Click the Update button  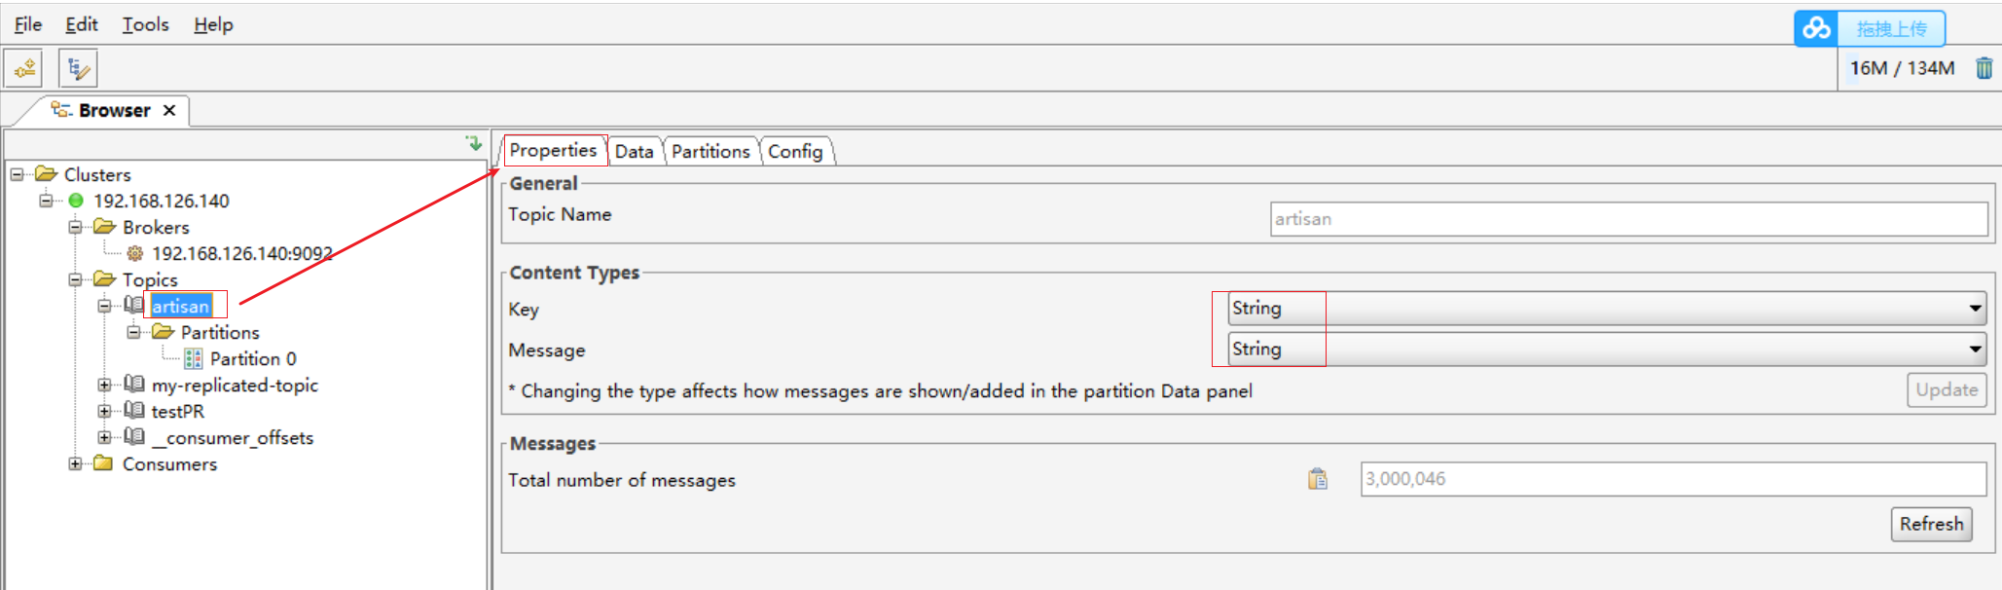pos(1947,389)
